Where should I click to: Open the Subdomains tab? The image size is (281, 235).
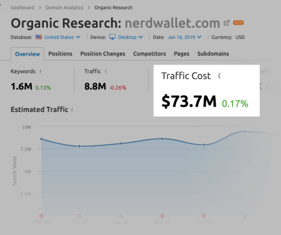pyautogui.click(x=213, y=54)
